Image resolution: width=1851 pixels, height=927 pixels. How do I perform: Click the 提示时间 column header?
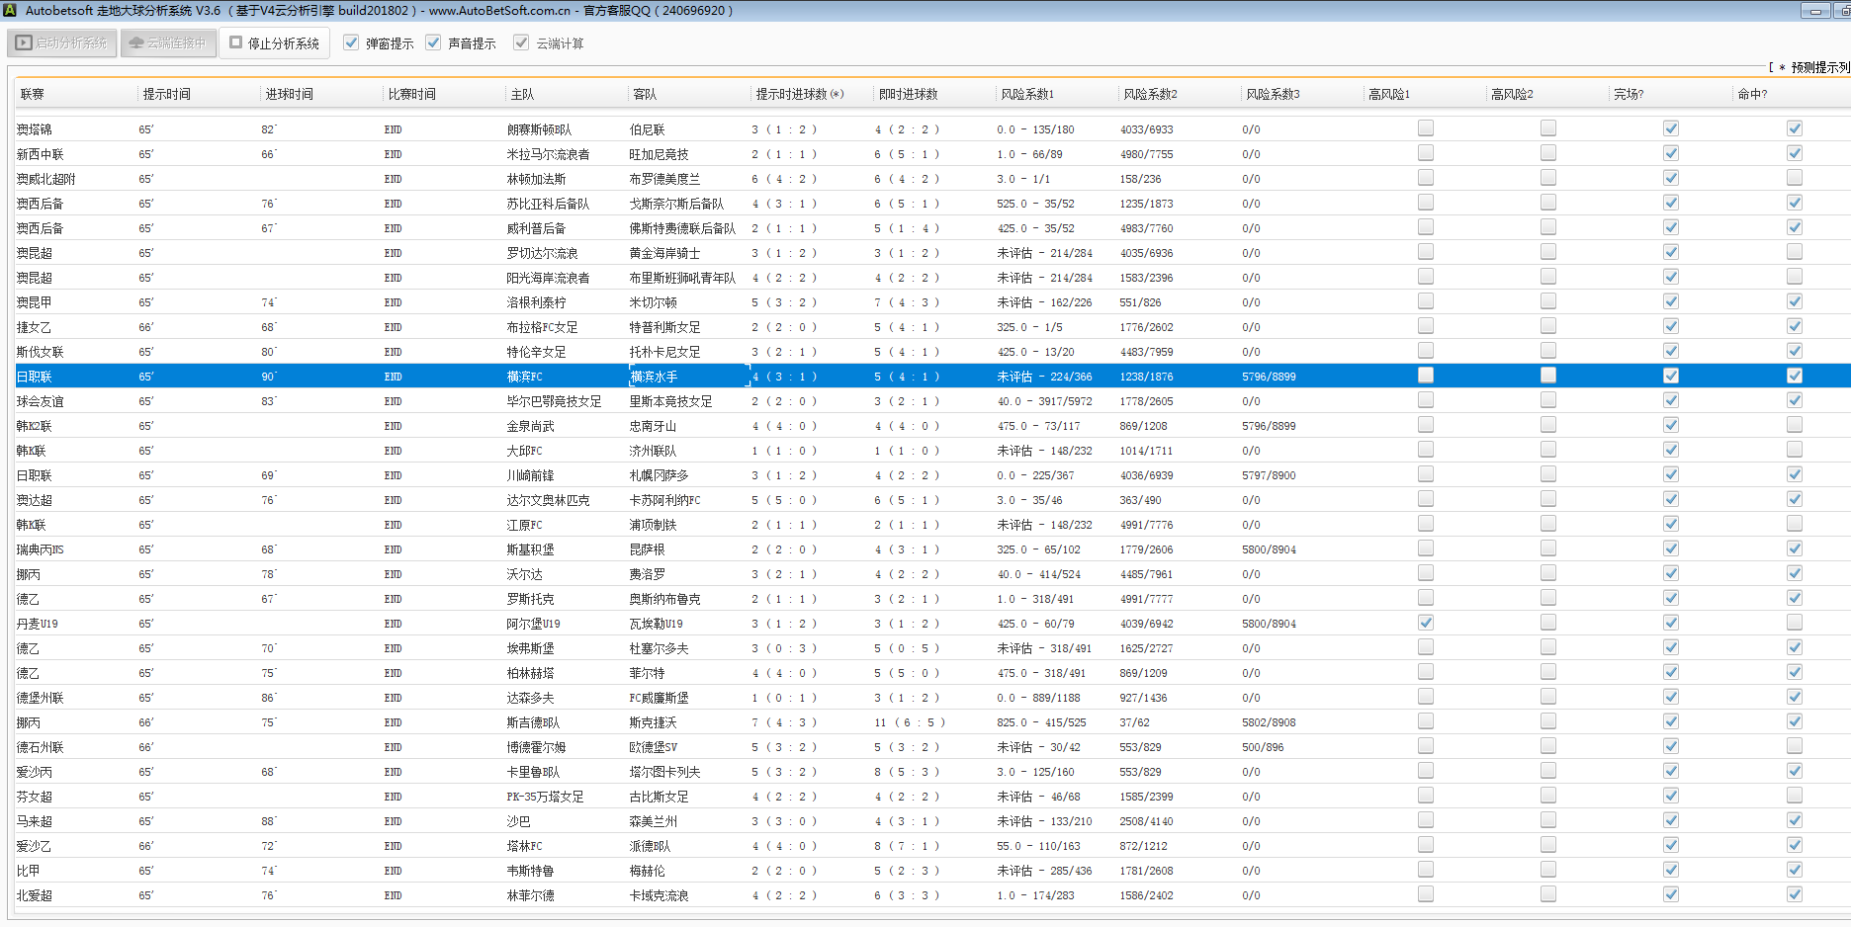pyautogui.click(x=166, y=94)
